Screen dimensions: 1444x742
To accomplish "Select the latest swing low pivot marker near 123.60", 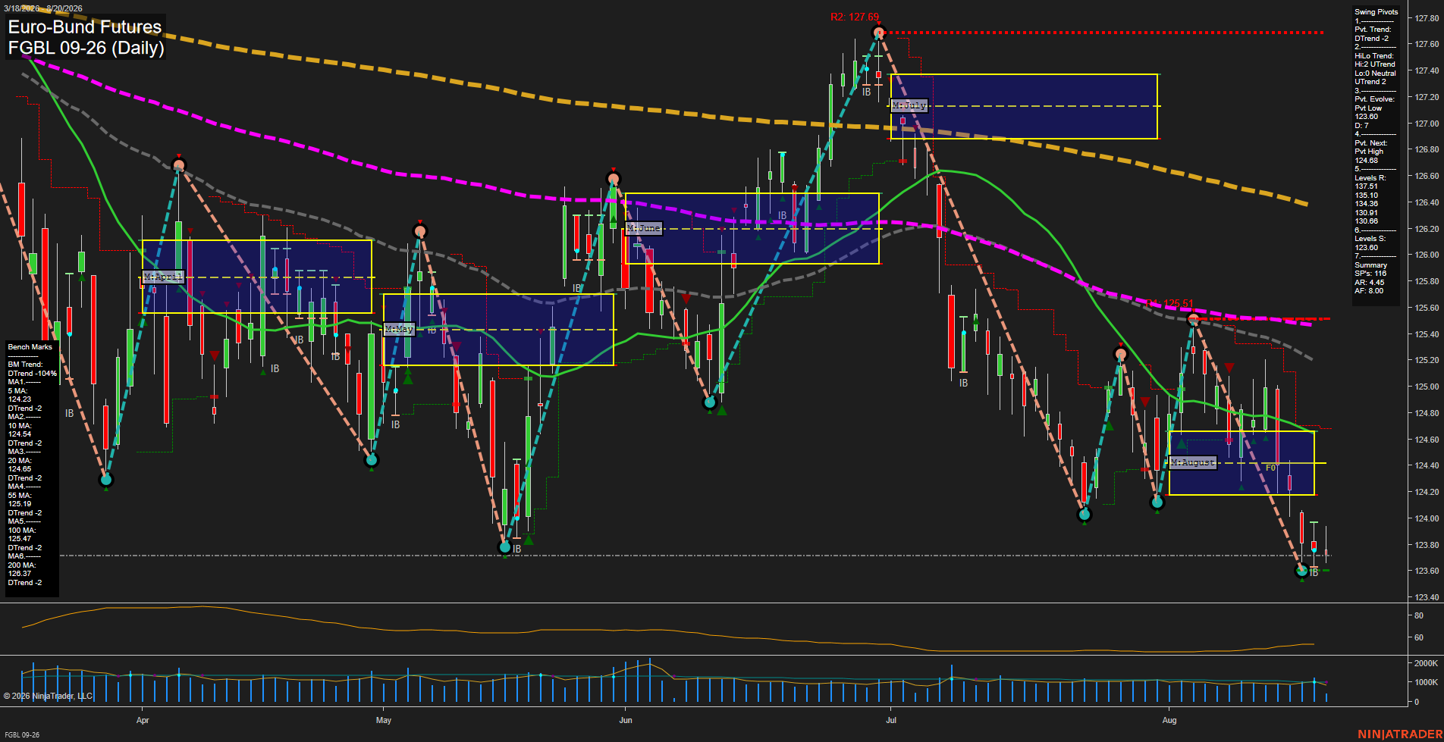I will point(1301,571).
